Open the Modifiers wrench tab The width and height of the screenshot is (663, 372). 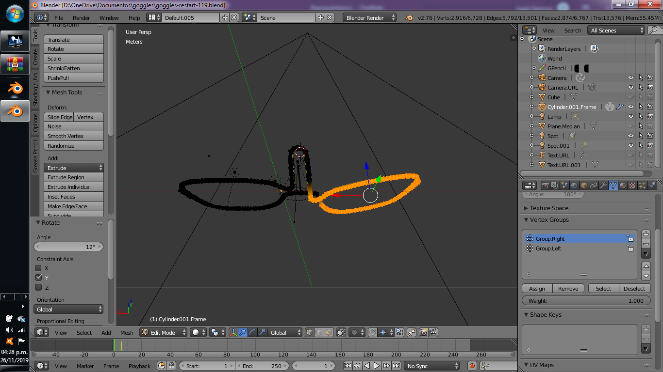click(603, 186)
